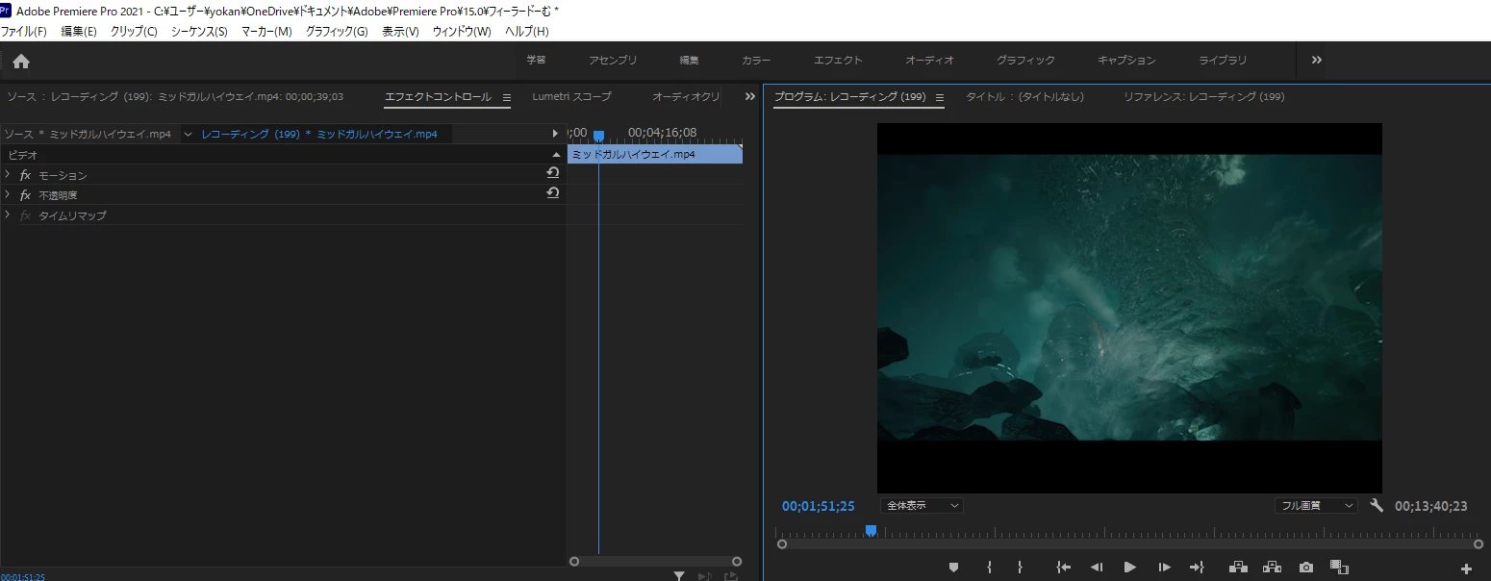Play the sequence in Program monitor
Screen dimensions: 1491x581
1130,568
